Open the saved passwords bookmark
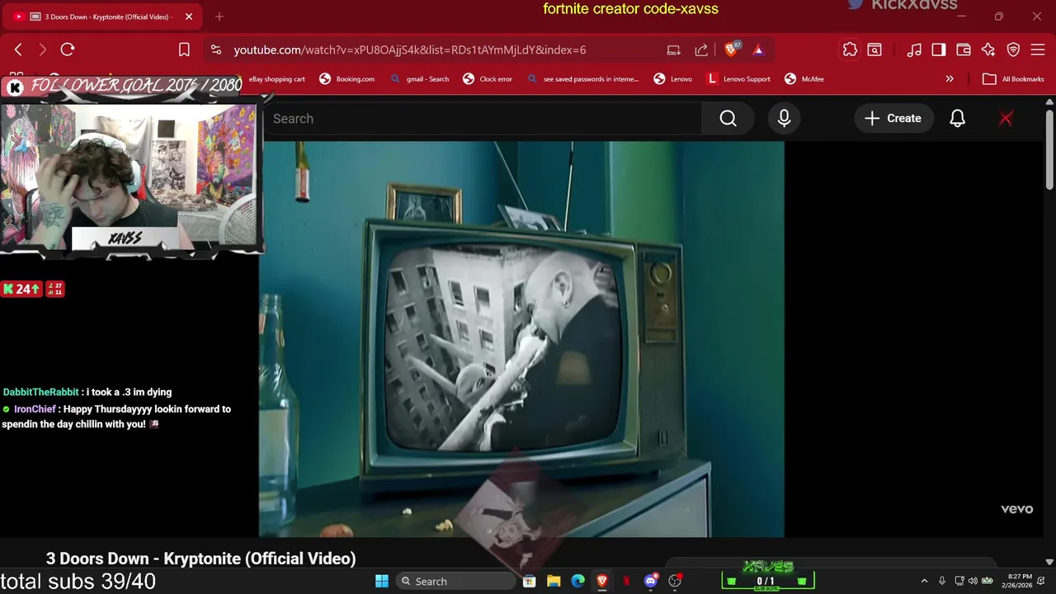This screenshot has height=594, width=1056. (582, 79)
